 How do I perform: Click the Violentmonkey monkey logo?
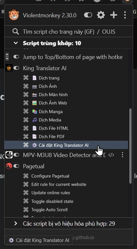[x=14, y=15]
